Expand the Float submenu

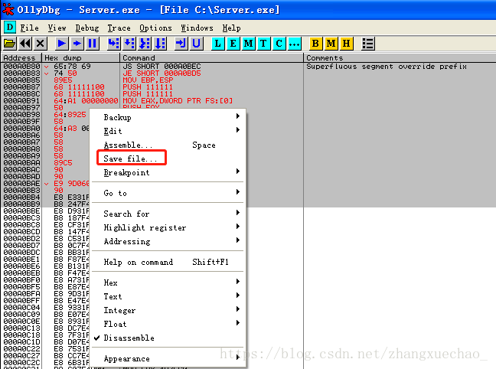(168, 324)
